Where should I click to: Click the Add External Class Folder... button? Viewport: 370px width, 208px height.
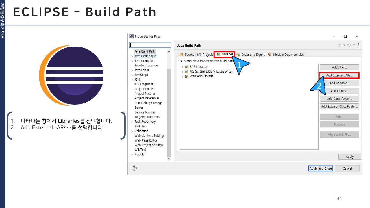tap(339, 106)
